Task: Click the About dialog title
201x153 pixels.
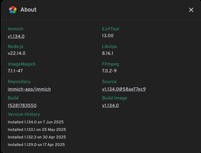Action: [28, 10]
